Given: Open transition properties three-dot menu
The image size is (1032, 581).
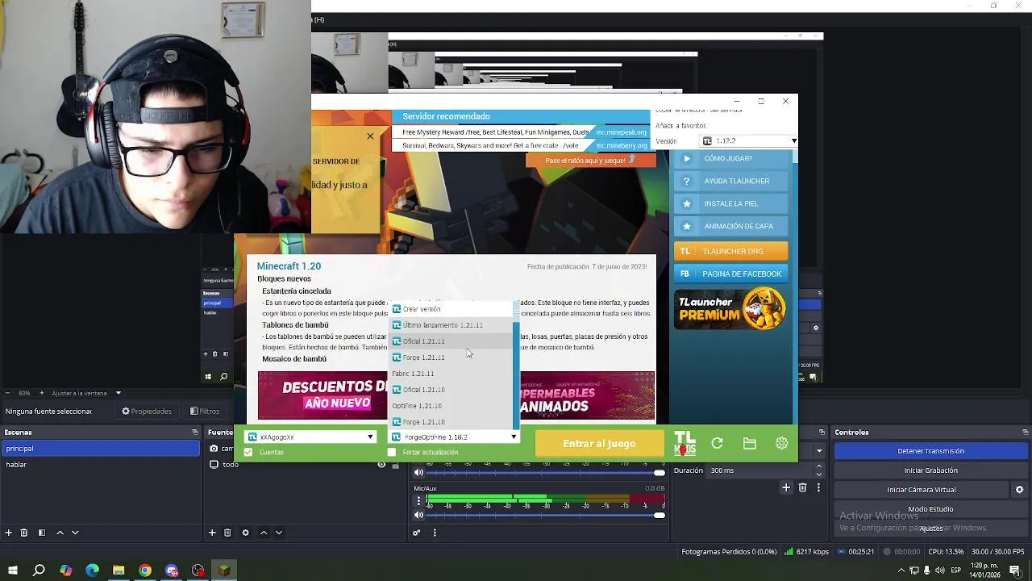Looking at the screenshot, I should point(818,487).
